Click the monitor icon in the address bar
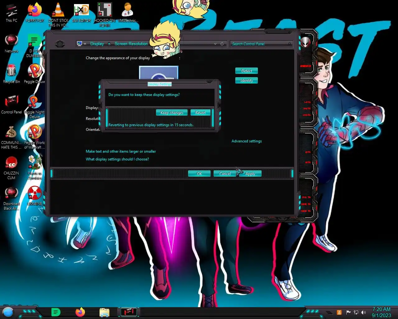Screen dimensions: 398x319 click(x=80, y=44)
